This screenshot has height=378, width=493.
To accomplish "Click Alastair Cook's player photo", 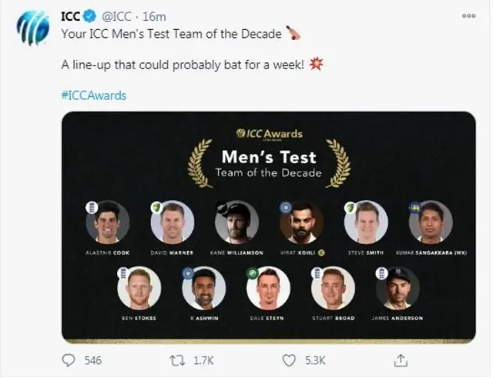I will pos(108,222).
